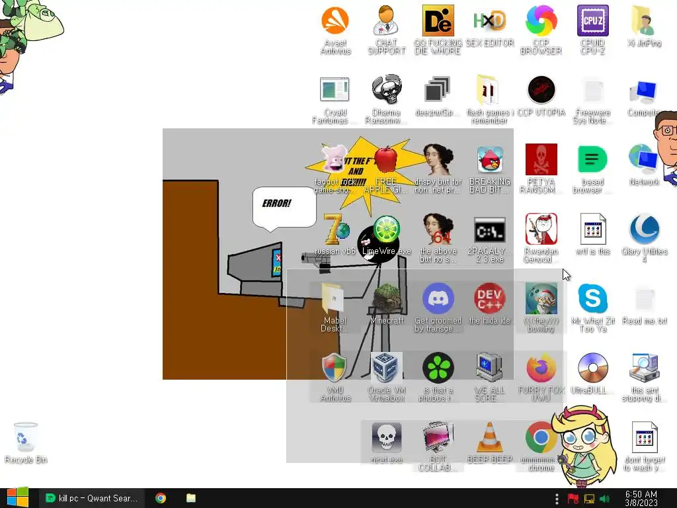Open the network status tray icon
The height and width of the screenshot is (508, 677).
coord(589,499)
